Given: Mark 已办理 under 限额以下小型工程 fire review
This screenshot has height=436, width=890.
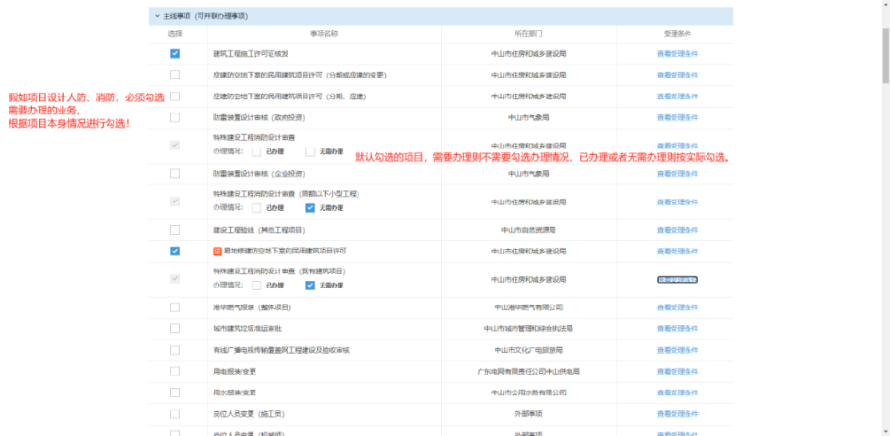Looking at the screenshot, I should tap(256, 207).
